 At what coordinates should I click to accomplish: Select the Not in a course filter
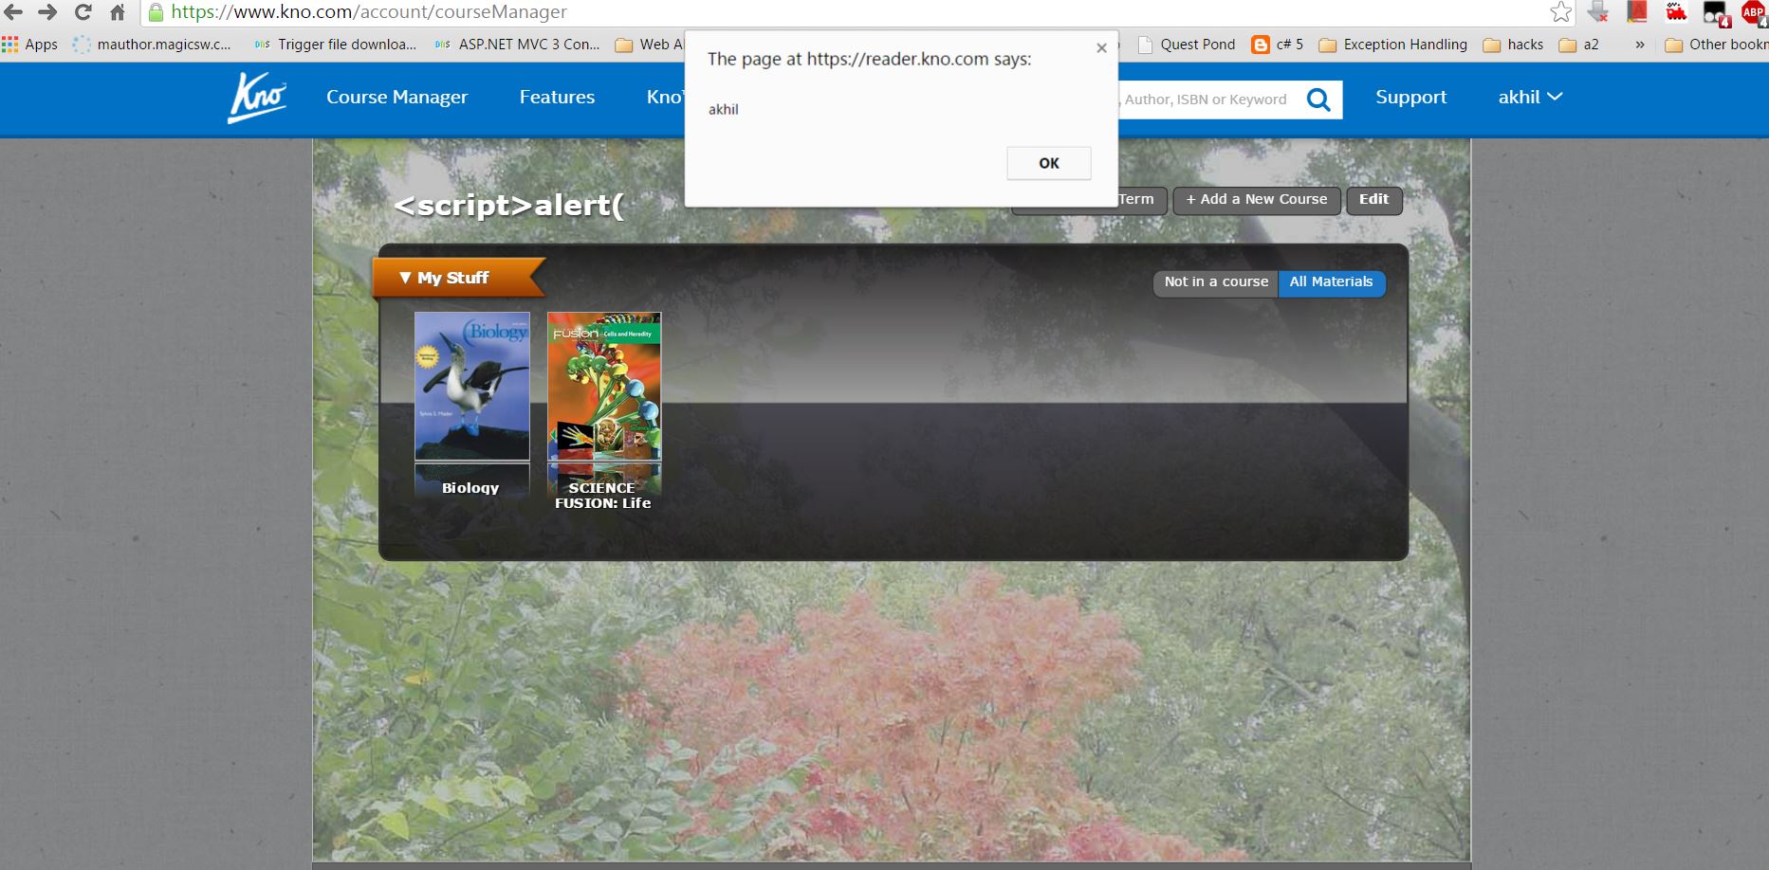click(x=1216, y=282)
